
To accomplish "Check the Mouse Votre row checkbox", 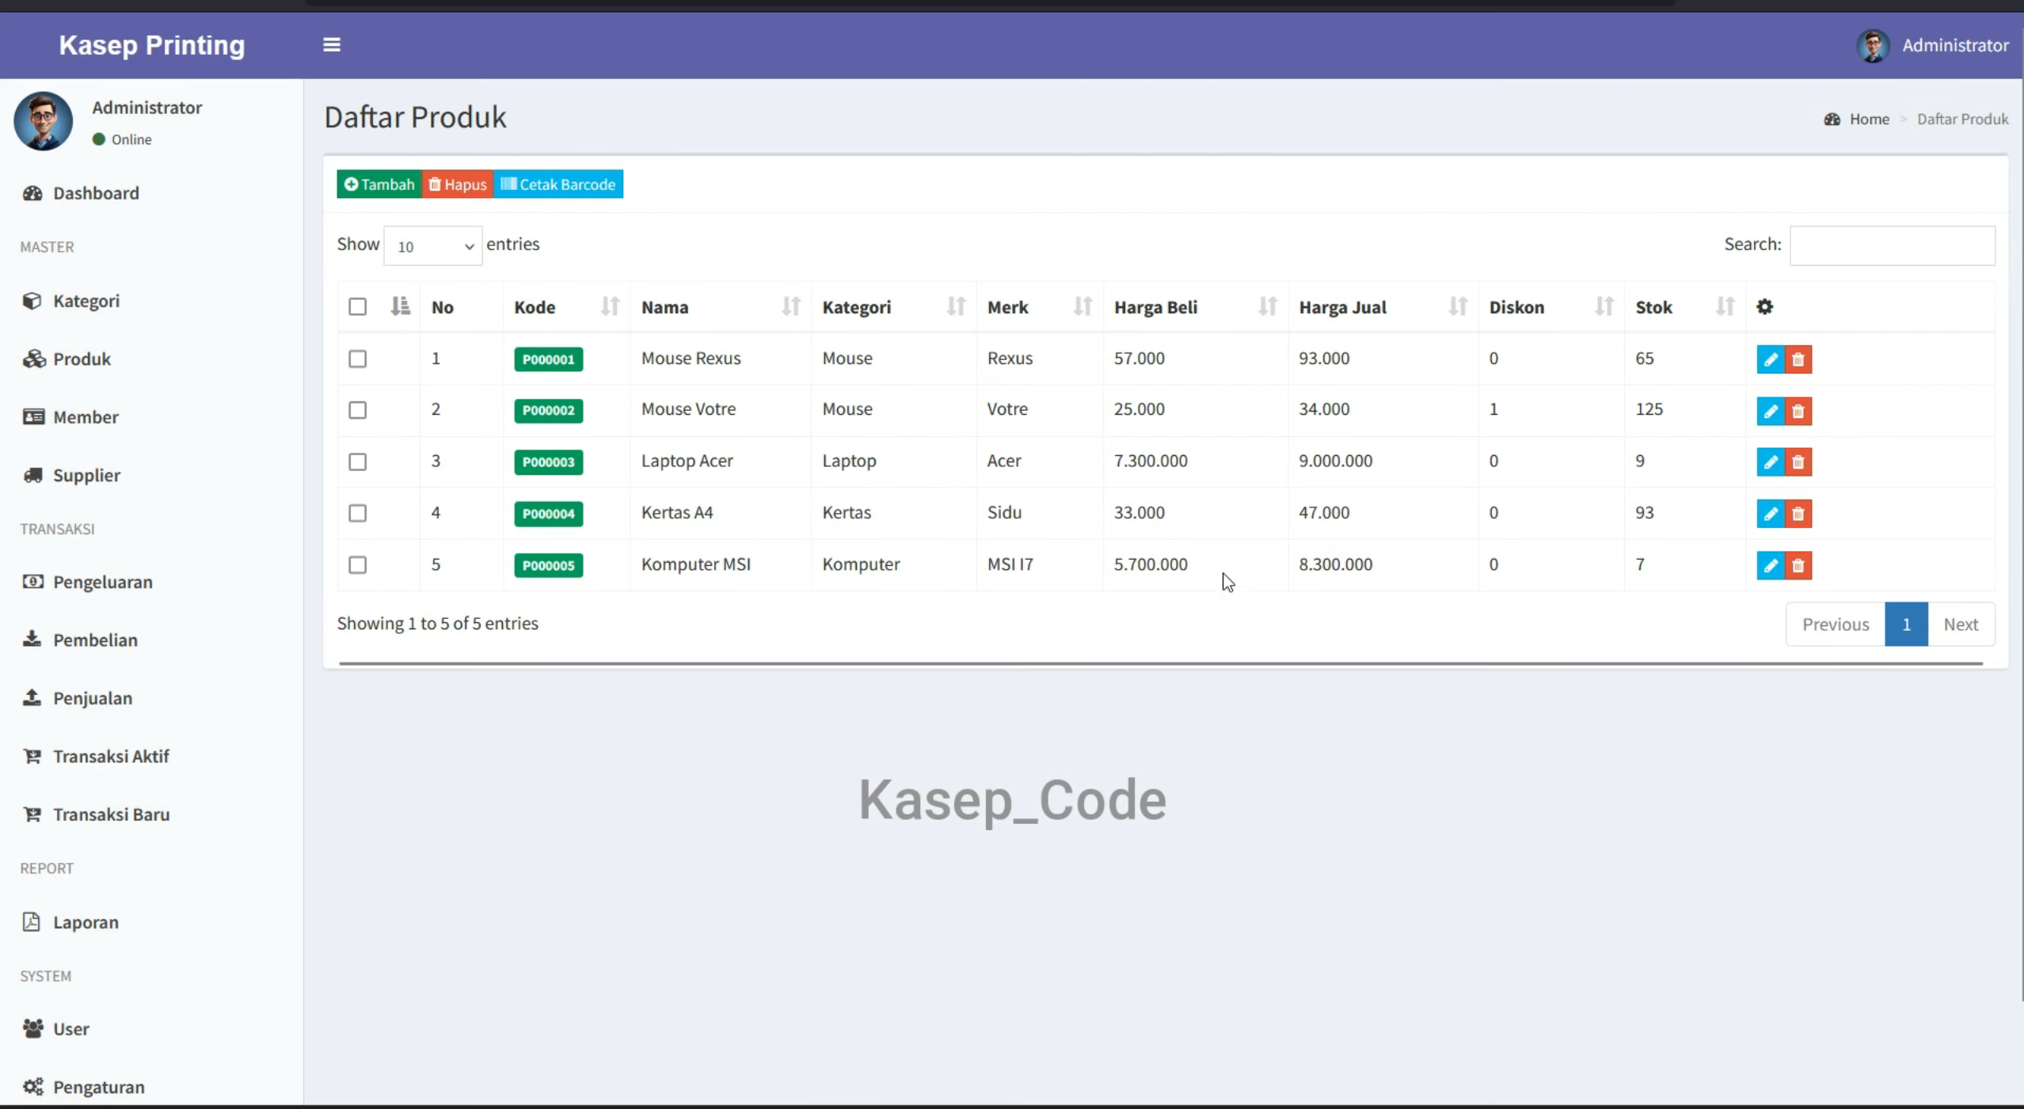I will coord(358,410).
